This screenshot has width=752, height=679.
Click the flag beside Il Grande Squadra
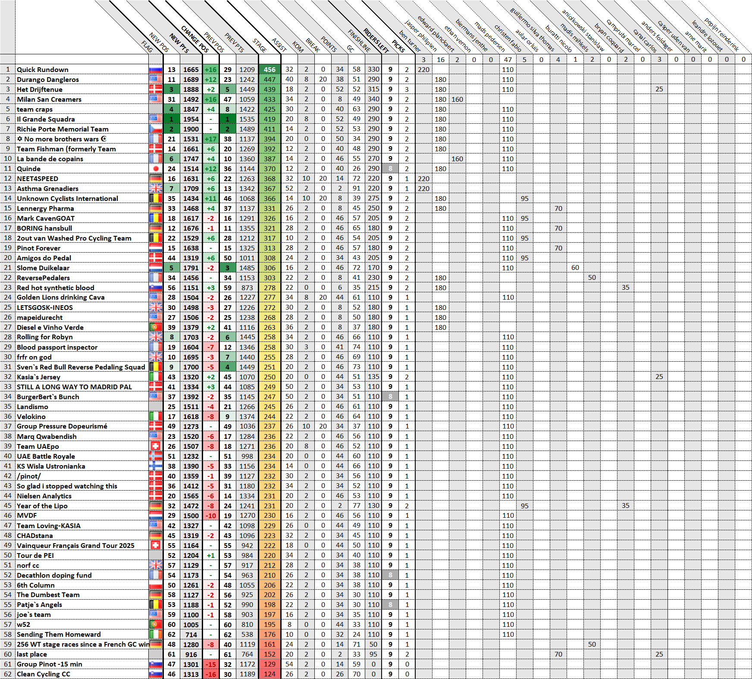[x=155, y=119]
